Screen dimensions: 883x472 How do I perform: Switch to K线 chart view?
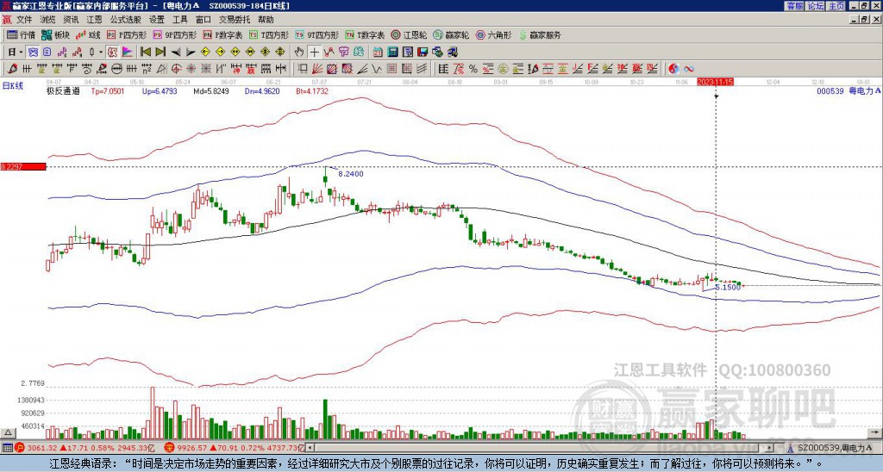(x=88, y=34)
